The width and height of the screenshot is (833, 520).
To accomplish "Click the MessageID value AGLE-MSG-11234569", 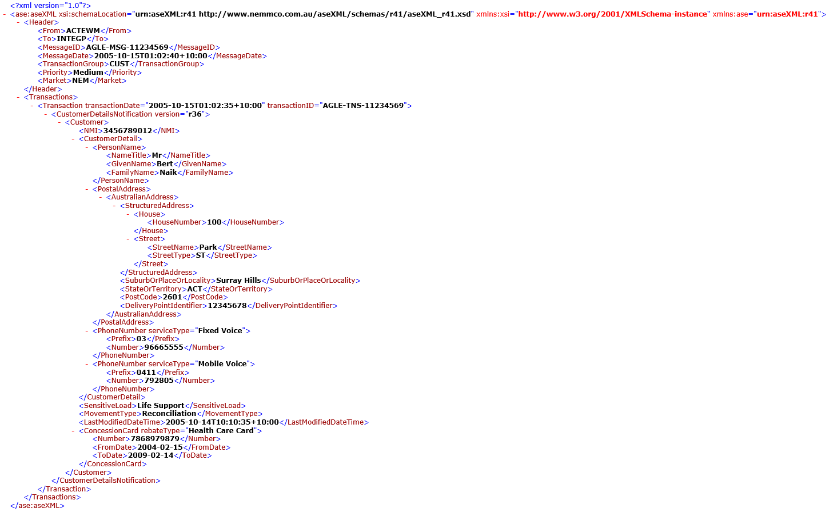I will (127, 47).
